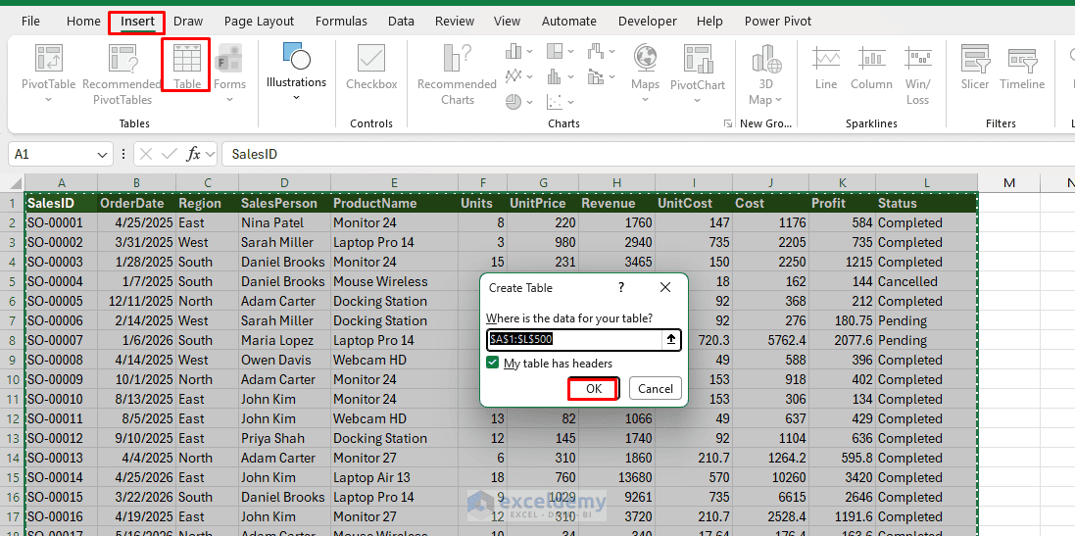Image resolution: width=1075 pixels, height=536 pixels.
Task: Expand the Name Box dropdown
Action: click(x=102, y=154)
